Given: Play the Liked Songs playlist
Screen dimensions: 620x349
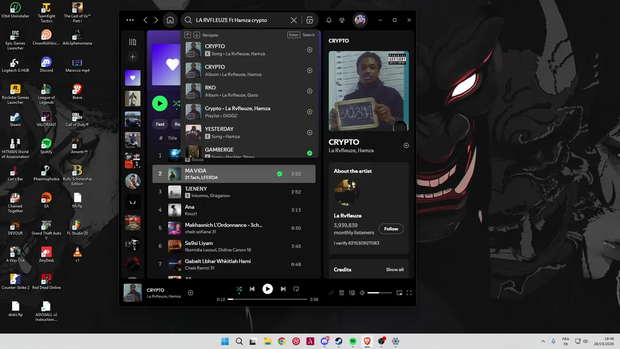Looking at the screenshot, I should 160,103.
